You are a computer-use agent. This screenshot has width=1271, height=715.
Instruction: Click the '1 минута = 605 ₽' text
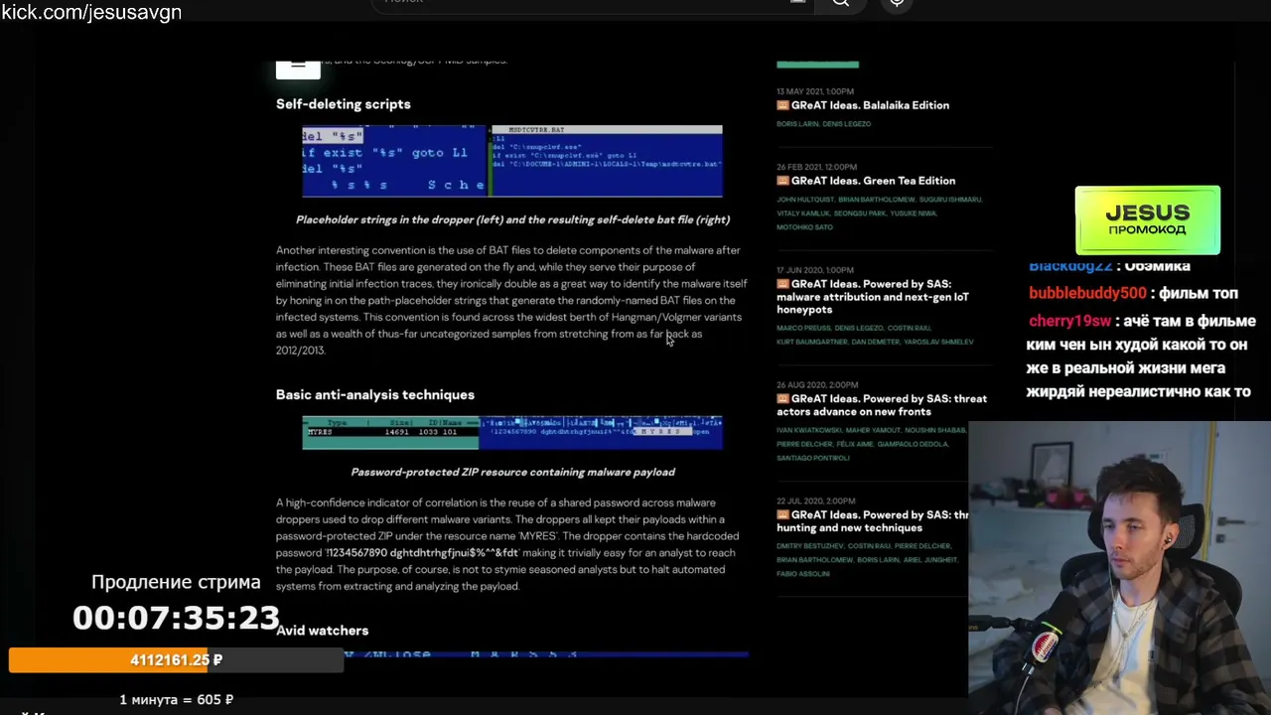tap(177, 700)
